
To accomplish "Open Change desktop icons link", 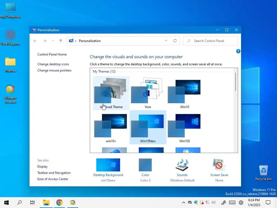I will pyautogui.click(x=53, y=64).
